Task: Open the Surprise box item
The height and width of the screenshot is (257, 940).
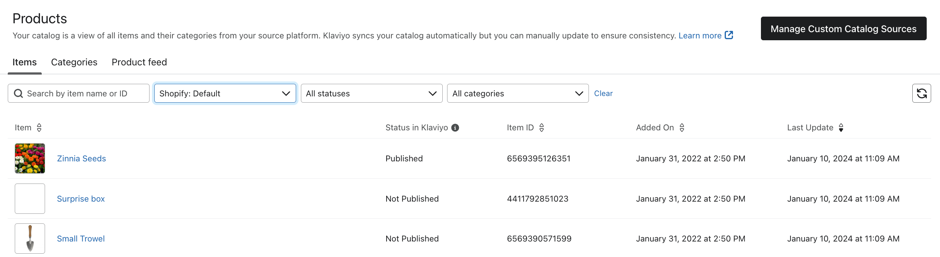Action: 81,199
